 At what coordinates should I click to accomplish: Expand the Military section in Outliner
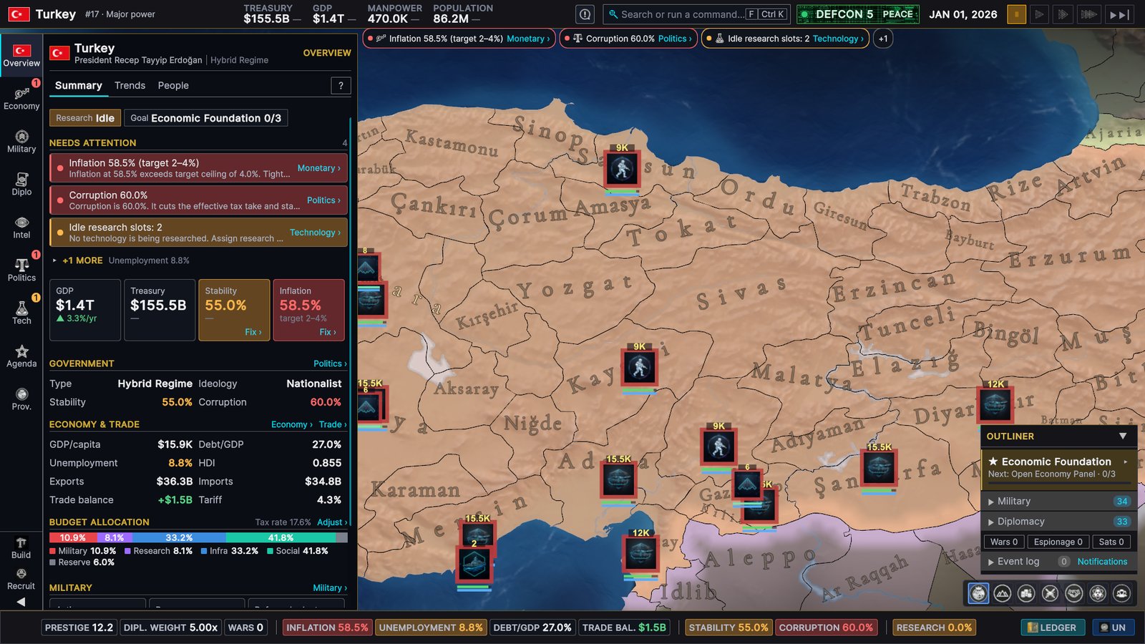tap(1059, 501)
